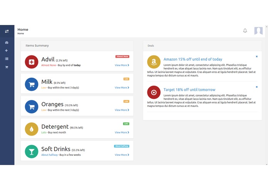The image size is (268, 190).
Task: Toggle the sidebar with the arrows icon
Action: point(7,32)
